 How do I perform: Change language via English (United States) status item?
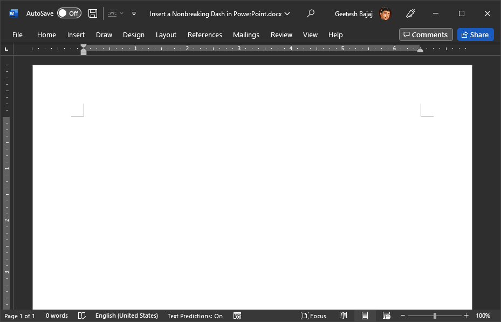pyautogui.click(x=127, y=316)
